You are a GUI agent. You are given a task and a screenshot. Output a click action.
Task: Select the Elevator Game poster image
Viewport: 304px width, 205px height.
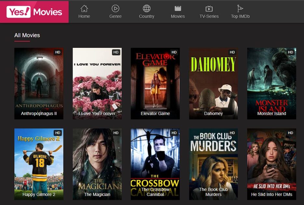coord(155,83)
